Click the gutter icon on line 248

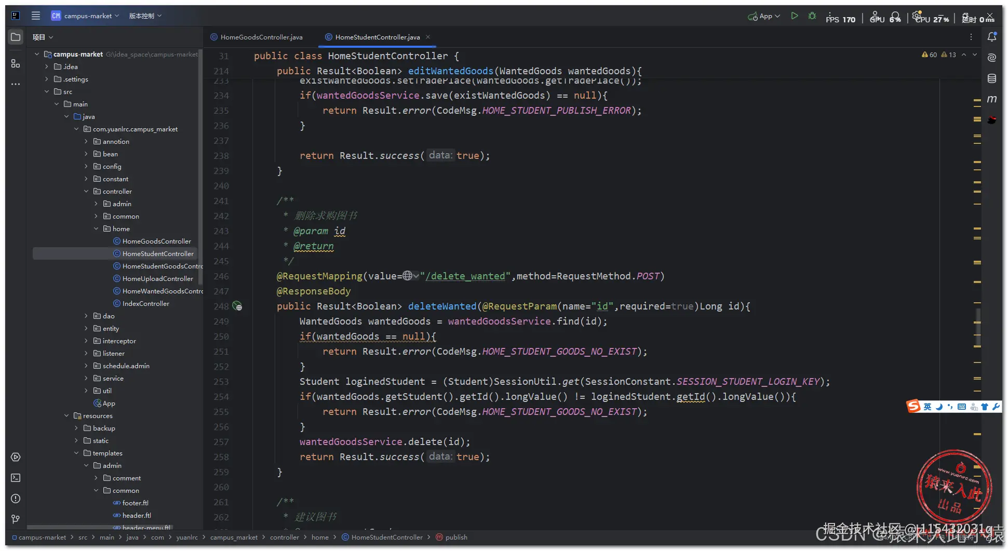pyautogui.click(x=237, y=306)
